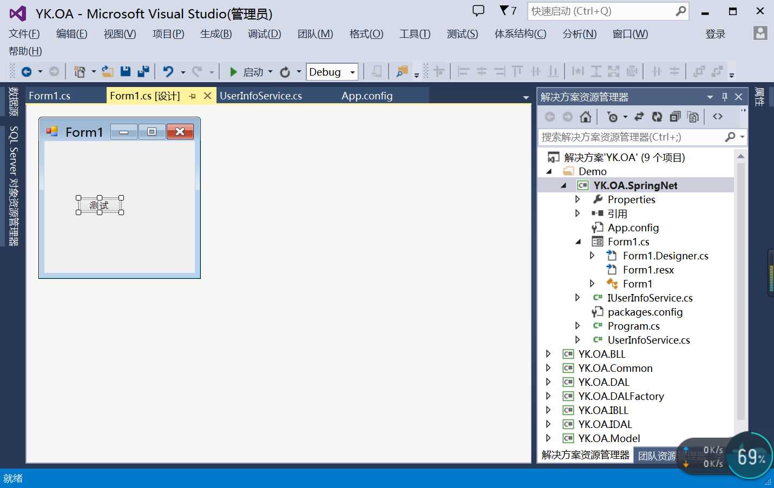
Task: Select App.config in Solution Explorer
Action: pos(633,228)
